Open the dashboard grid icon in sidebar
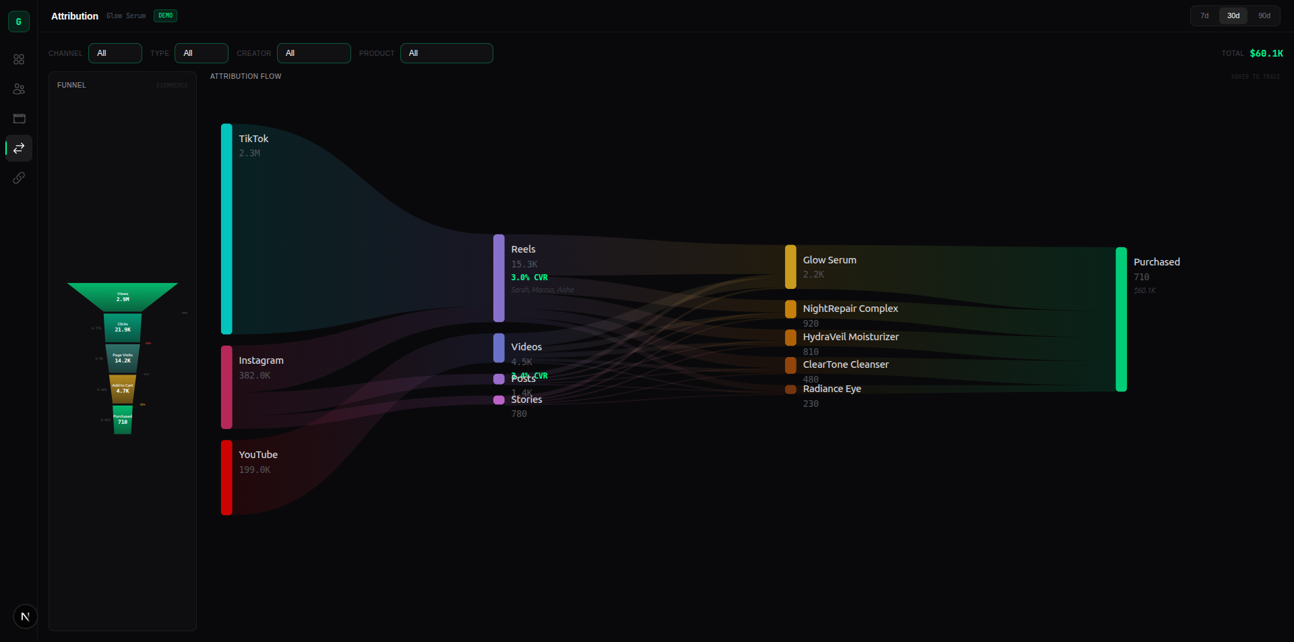Screen dimensions: 1294x642 pyautogui.click(x=19, y=59)
